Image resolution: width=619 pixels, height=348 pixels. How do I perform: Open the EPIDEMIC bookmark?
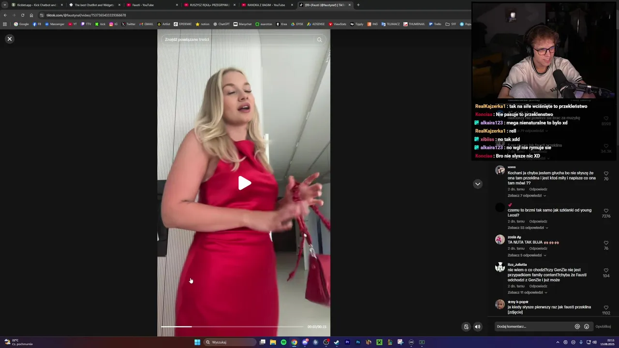point(183,24)
